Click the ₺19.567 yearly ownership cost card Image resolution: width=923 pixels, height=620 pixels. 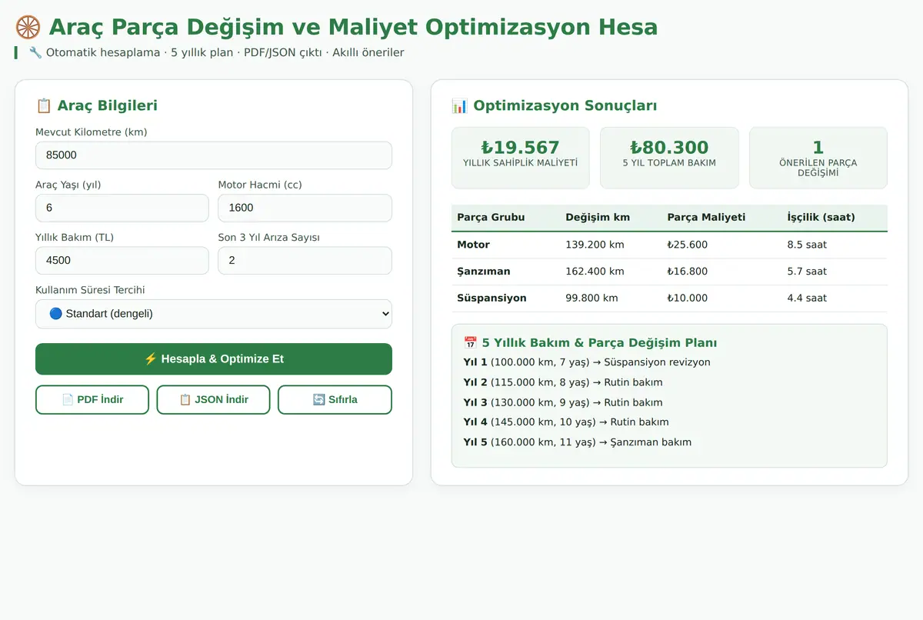[x=520, y=158]
